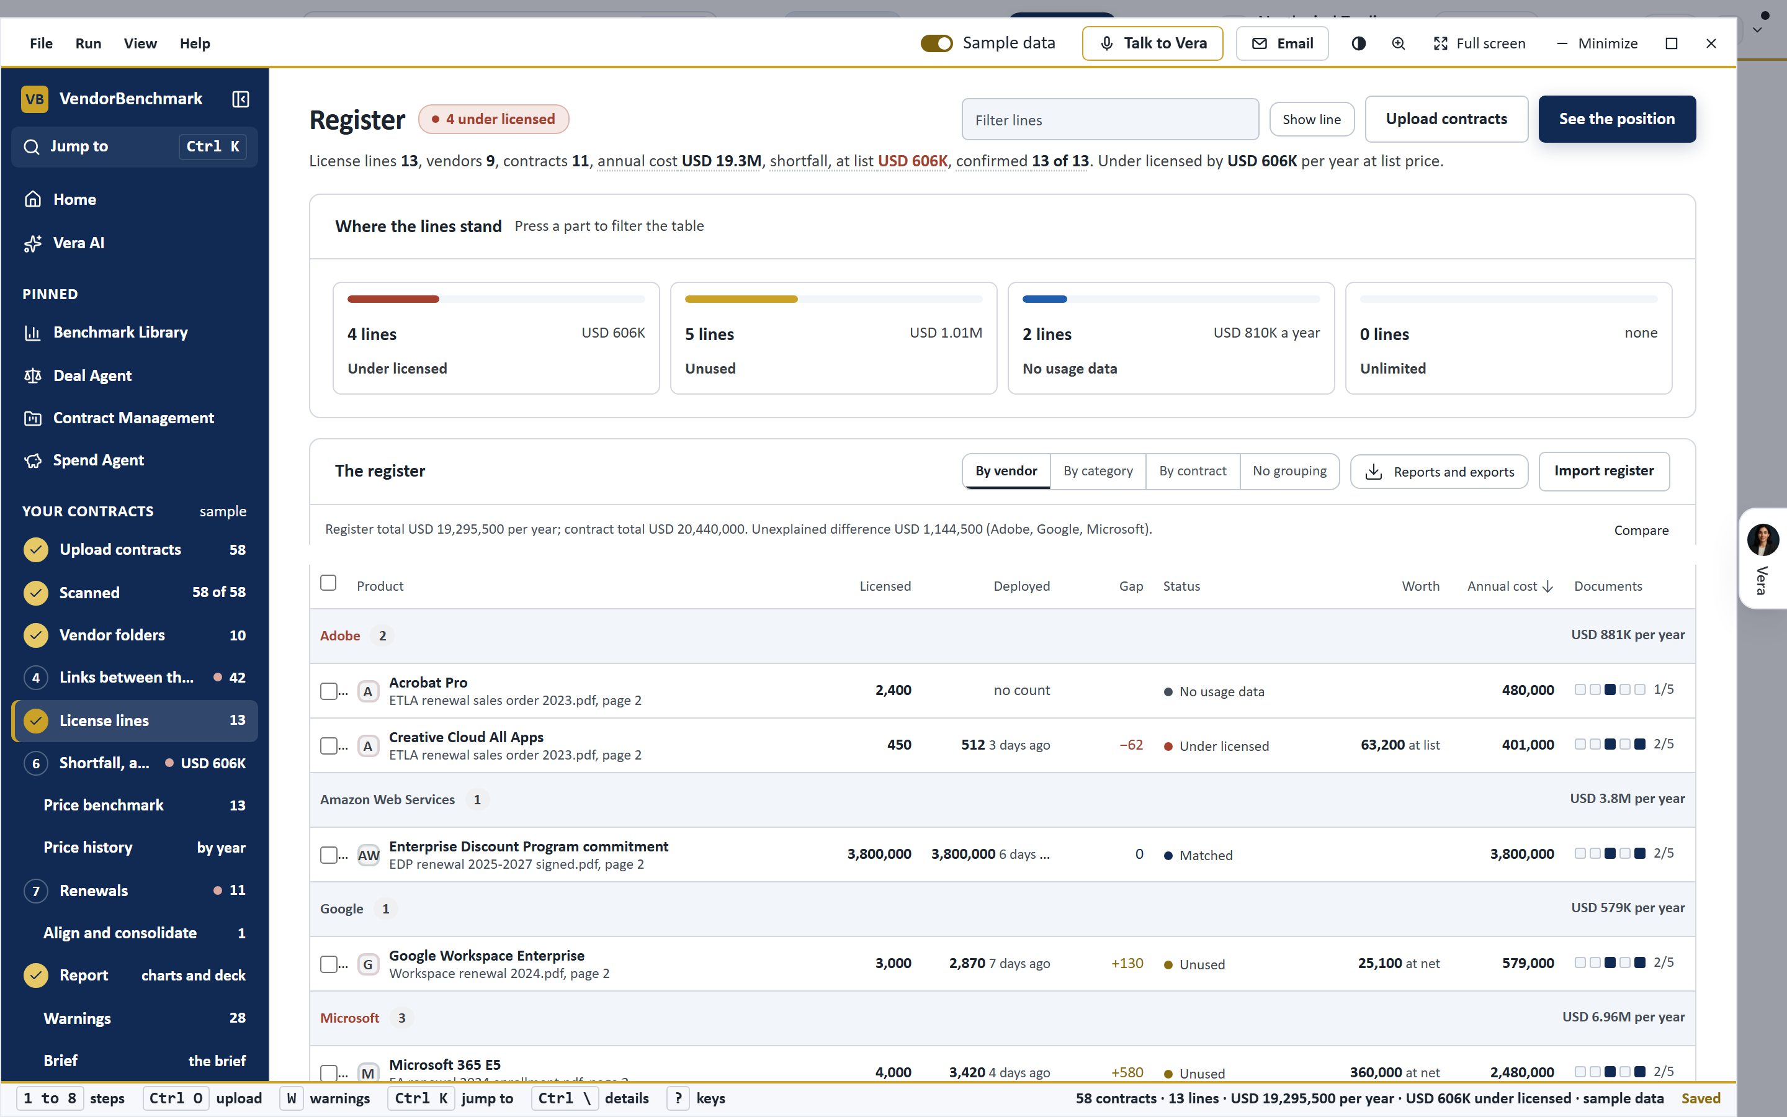Screen dimensions: 1787x1117
Task: Switch to No grouping tab
Action: tap(1289, 472)
